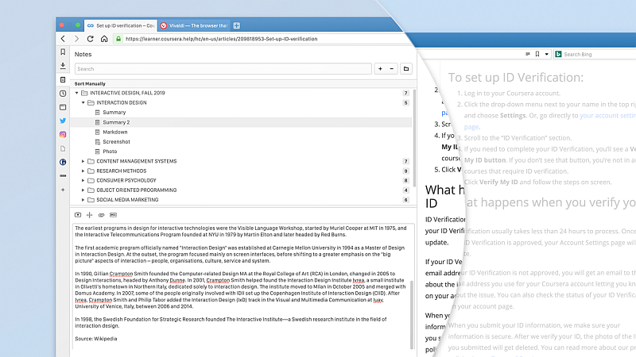Image resolution: width=636 pixels, height=357 pixels.
Task: Insert a link into the note
Action: tap(102, 215)
